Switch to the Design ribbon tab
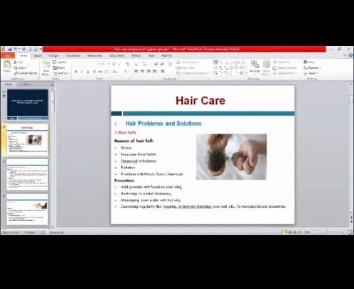Viewport: 354px width, 289px height. click(x=53, y=55)
